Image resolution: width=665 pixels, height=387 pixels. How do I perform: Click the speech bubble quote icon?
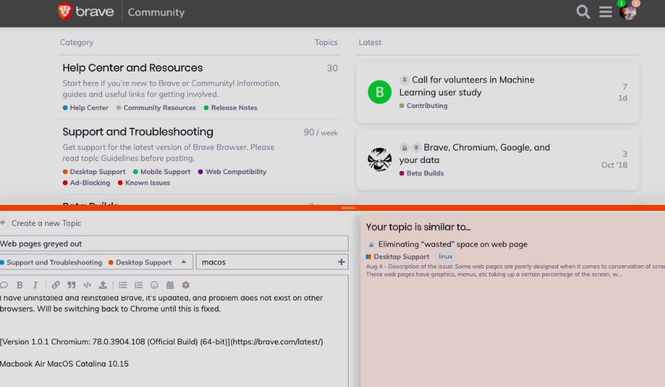[4, 285]
